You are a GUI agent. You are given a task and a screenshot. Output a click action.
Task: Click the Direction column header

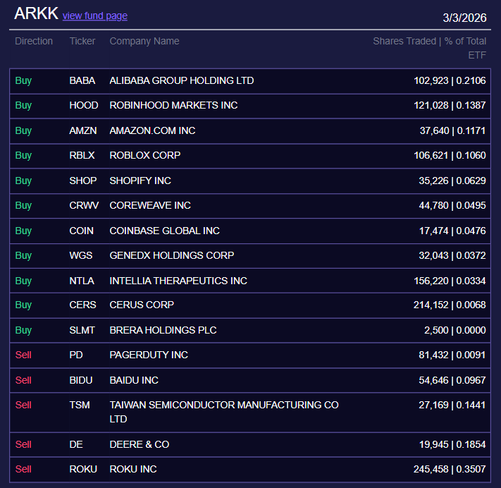[x=34, y=41]
